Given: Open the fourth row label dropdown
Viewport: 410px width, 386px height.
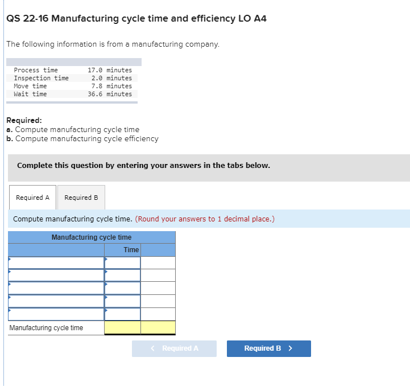Looking at the screenshot, I should click(x=56, y=301).
